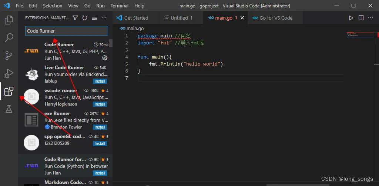Screen dimensions: 379x186
Task: Click the Brandon Fowler publisher name
Action: coord(66,127)
